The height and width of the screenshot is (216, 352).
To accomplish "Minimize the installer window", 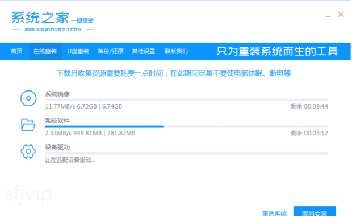I will 328,16.
